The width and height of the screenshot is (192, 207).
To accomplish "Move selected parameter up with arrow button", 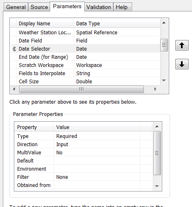I will (x=182, y=45).
